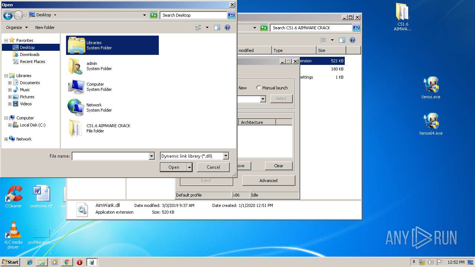Open Chrome from the taskbar
The height and width of the screenshot is (267, 475).
tap(67, 262)
